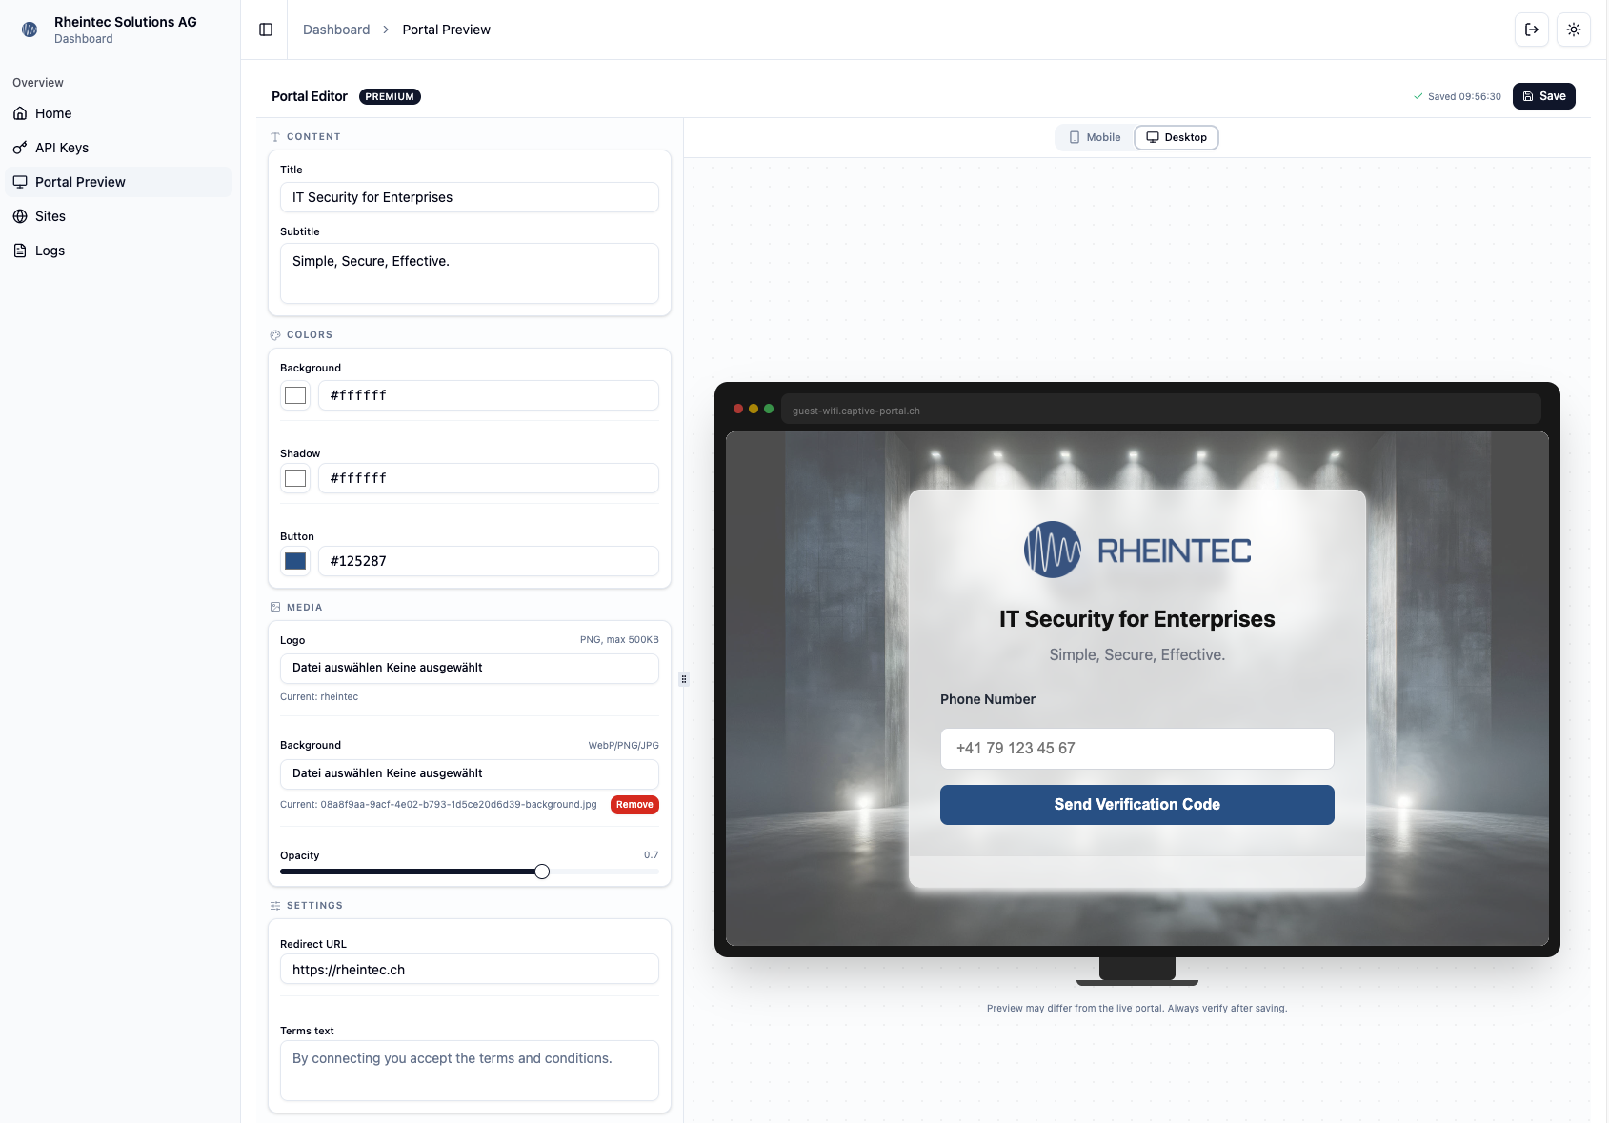The height and width of the screenshot is (1123, 1609).
Task: Toggle the light/dark theme with the sun icon
Action: (x=1574, y=30)
